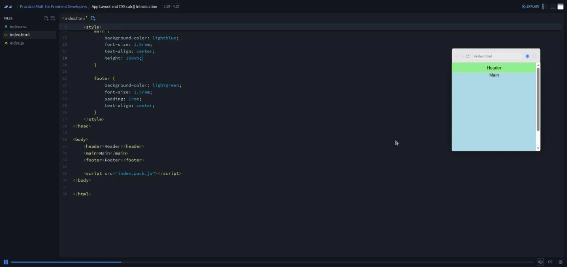Click the </head> closing tag line
Screen dimensions: 567x267
tap(82, 126)
